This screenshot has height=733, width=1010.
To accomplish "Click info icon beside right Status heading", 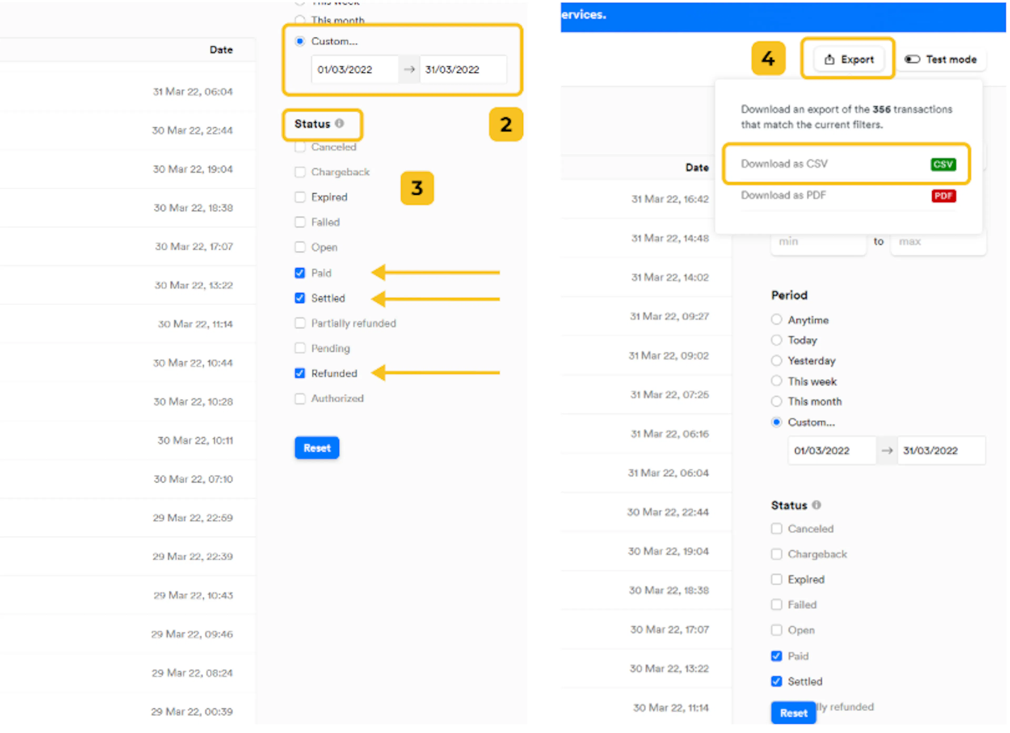I will pos(816,505).
